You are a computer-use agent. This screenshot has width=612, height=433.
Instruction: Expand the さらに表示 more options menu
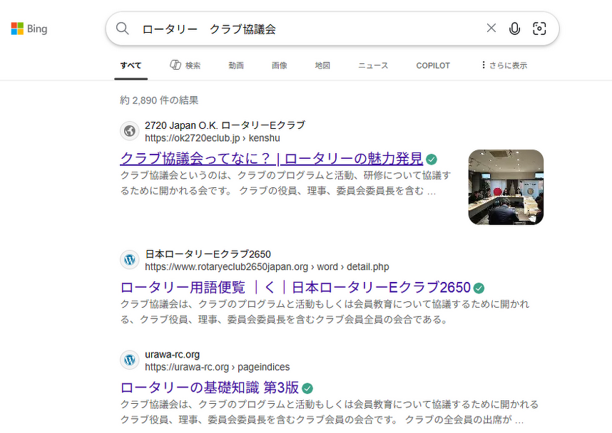point(504,66)
